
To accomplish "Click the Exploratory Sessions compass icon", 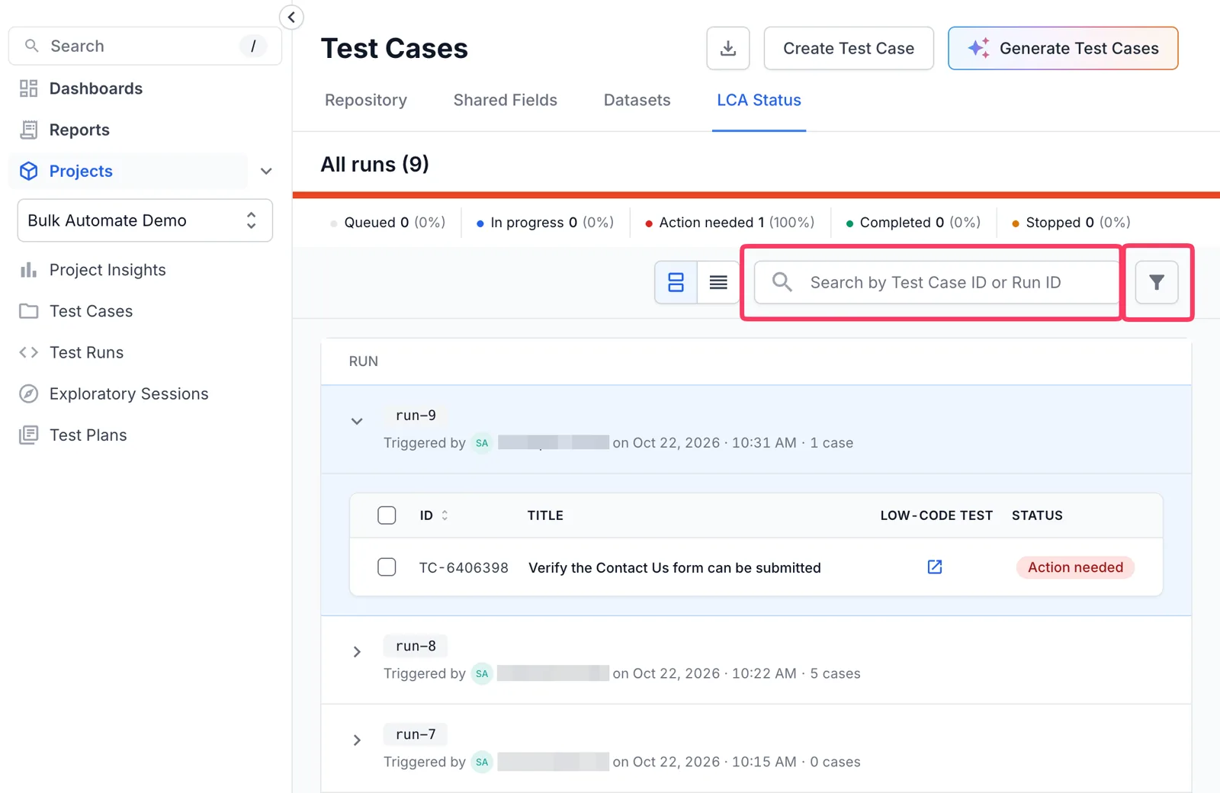I will (29, 393).
